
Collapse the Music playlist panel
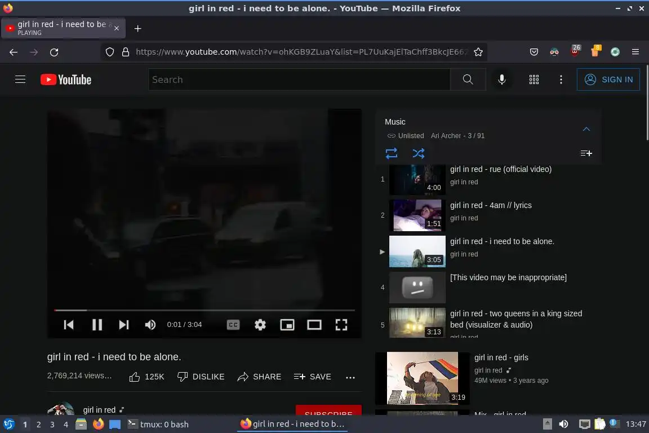[586, 129]
